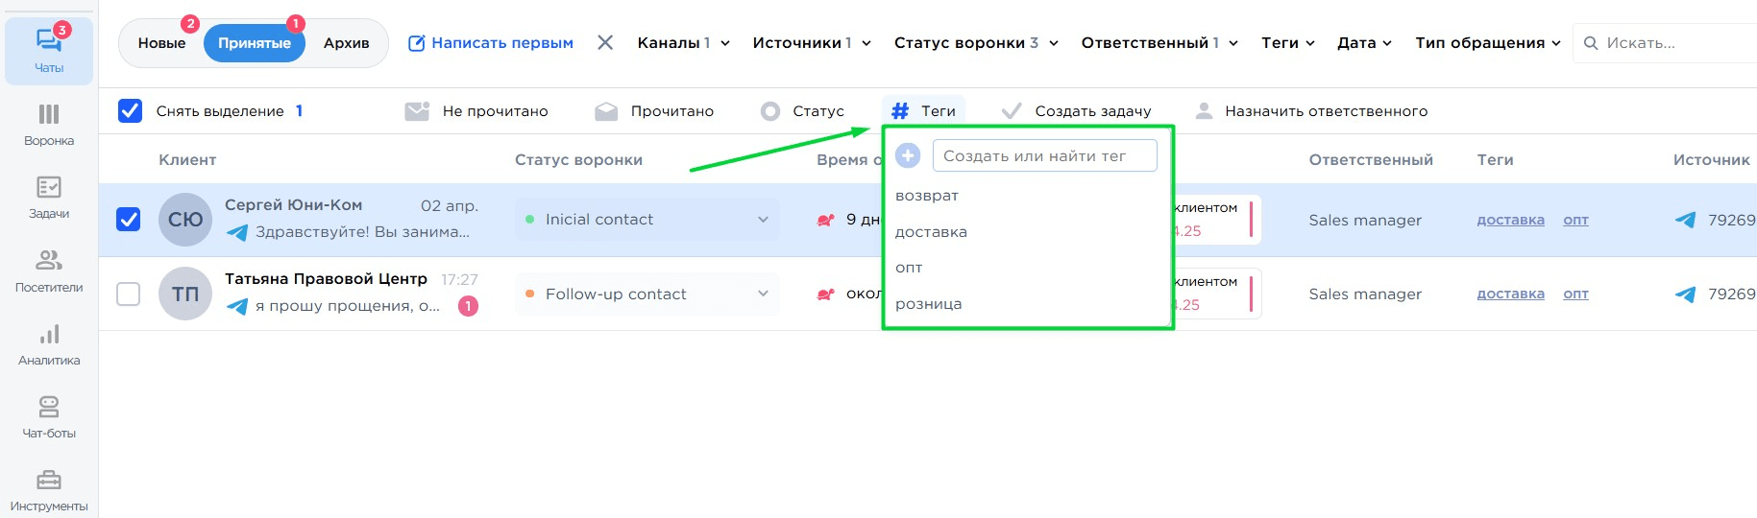The width and height of the screenshot is (1757, 518).
Task: Click Sales manager in Татьяна row
Action: (1365, 294)
